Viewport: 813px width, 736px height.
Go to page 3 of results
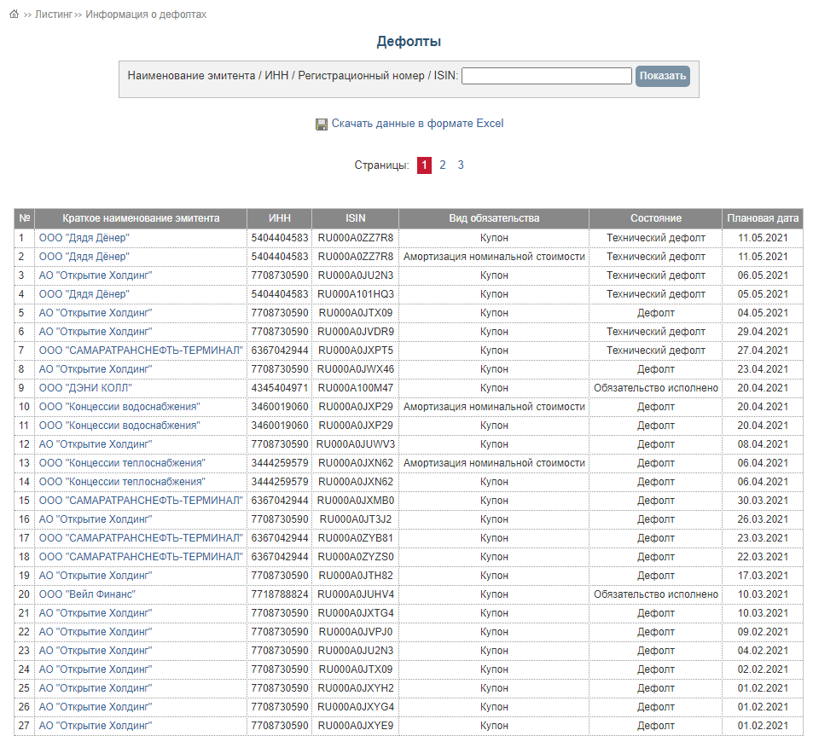click(461, 165)
